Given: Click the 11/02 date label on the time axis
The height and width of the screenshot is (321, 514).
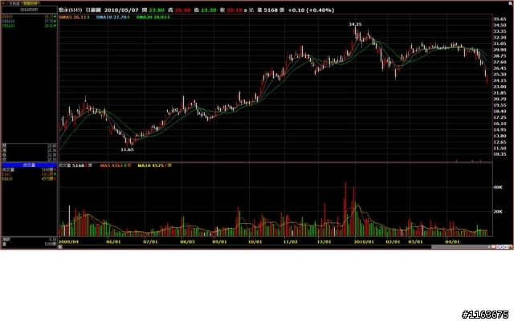Looking at the screenshot, I should pos(291,242).
